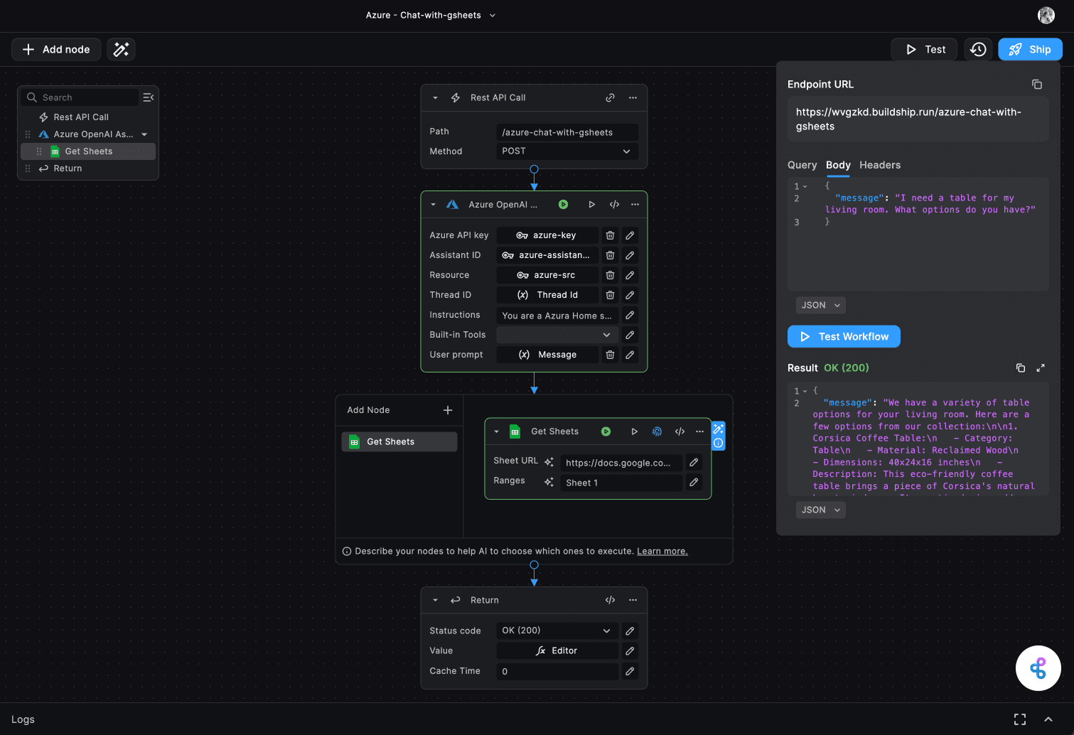Toggle the JSON format selector under the Body

(x=820, y=305)
